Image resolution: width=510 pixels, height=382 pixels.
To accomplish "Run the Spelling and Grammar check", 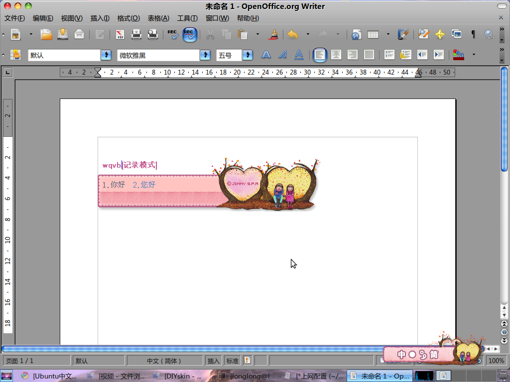I will (x=173, y=34).
